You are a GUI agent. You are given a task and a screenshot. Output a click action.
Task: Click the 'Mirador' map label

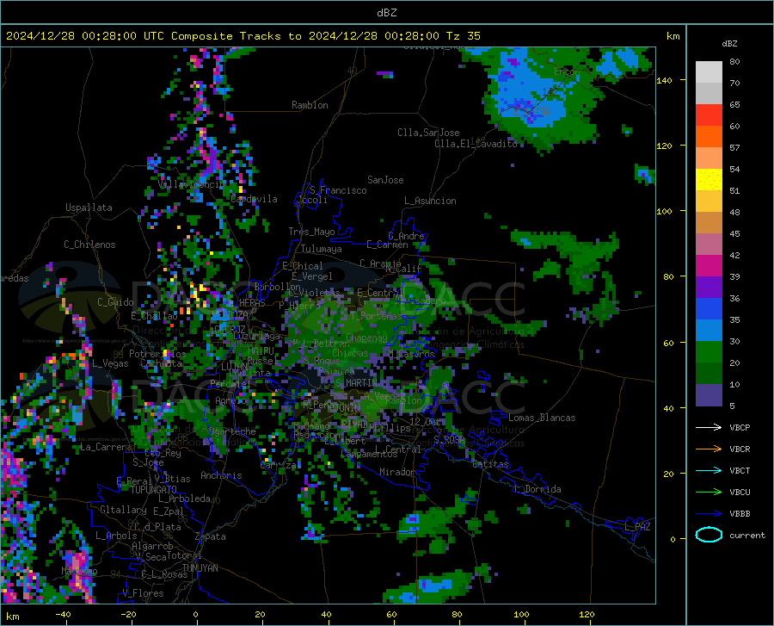click(x=397, y=472)
